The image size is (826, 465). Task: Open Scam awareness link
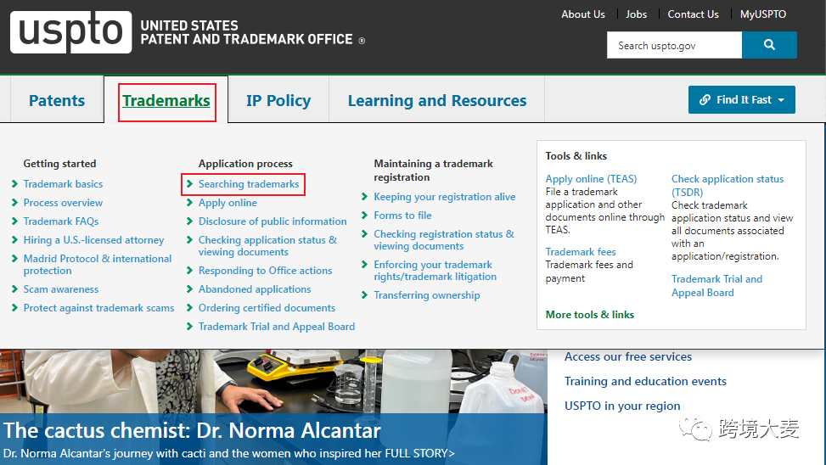(61, 289)
